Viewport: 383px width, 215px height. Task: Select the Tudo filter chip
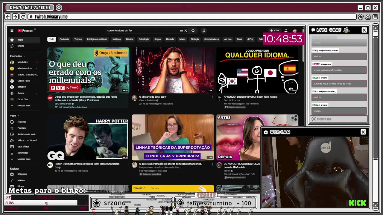[x=52, y=39]
